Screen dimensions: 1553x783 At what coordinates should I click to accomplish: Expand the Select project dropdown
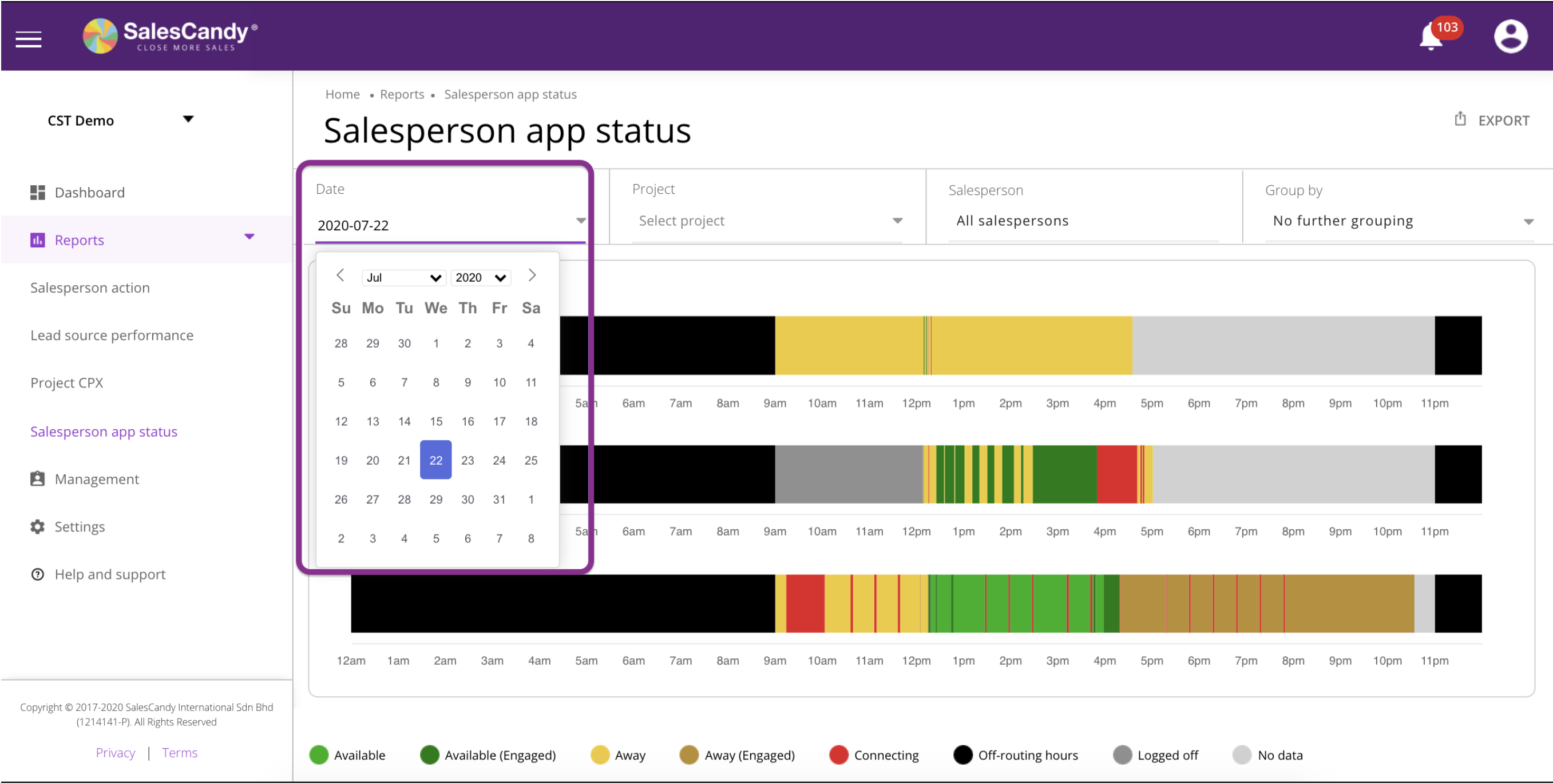766,221
